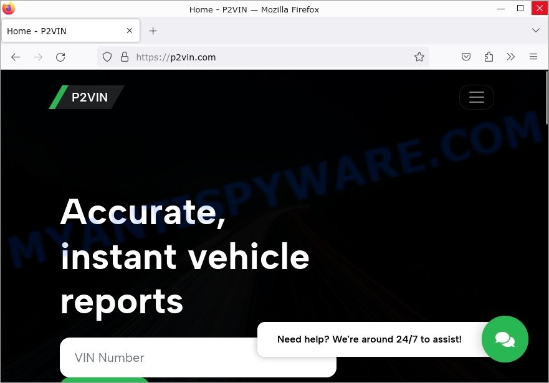Viewport: 549px width, 383px height.
Task: Maximize the Firefox window
Action: click(520, 8)
